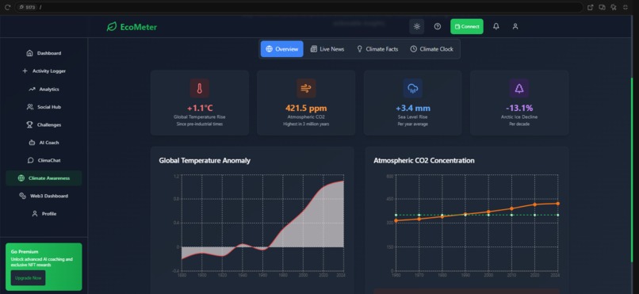This screenshot has height=294, width=639.
Task: Switch to the Live News tab
Action: (x=327, y=49)
